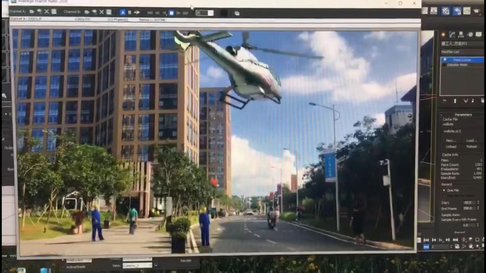486x273 pixels.
Task: Save the Channel A sequence
Action: click(x=54, y=12)
